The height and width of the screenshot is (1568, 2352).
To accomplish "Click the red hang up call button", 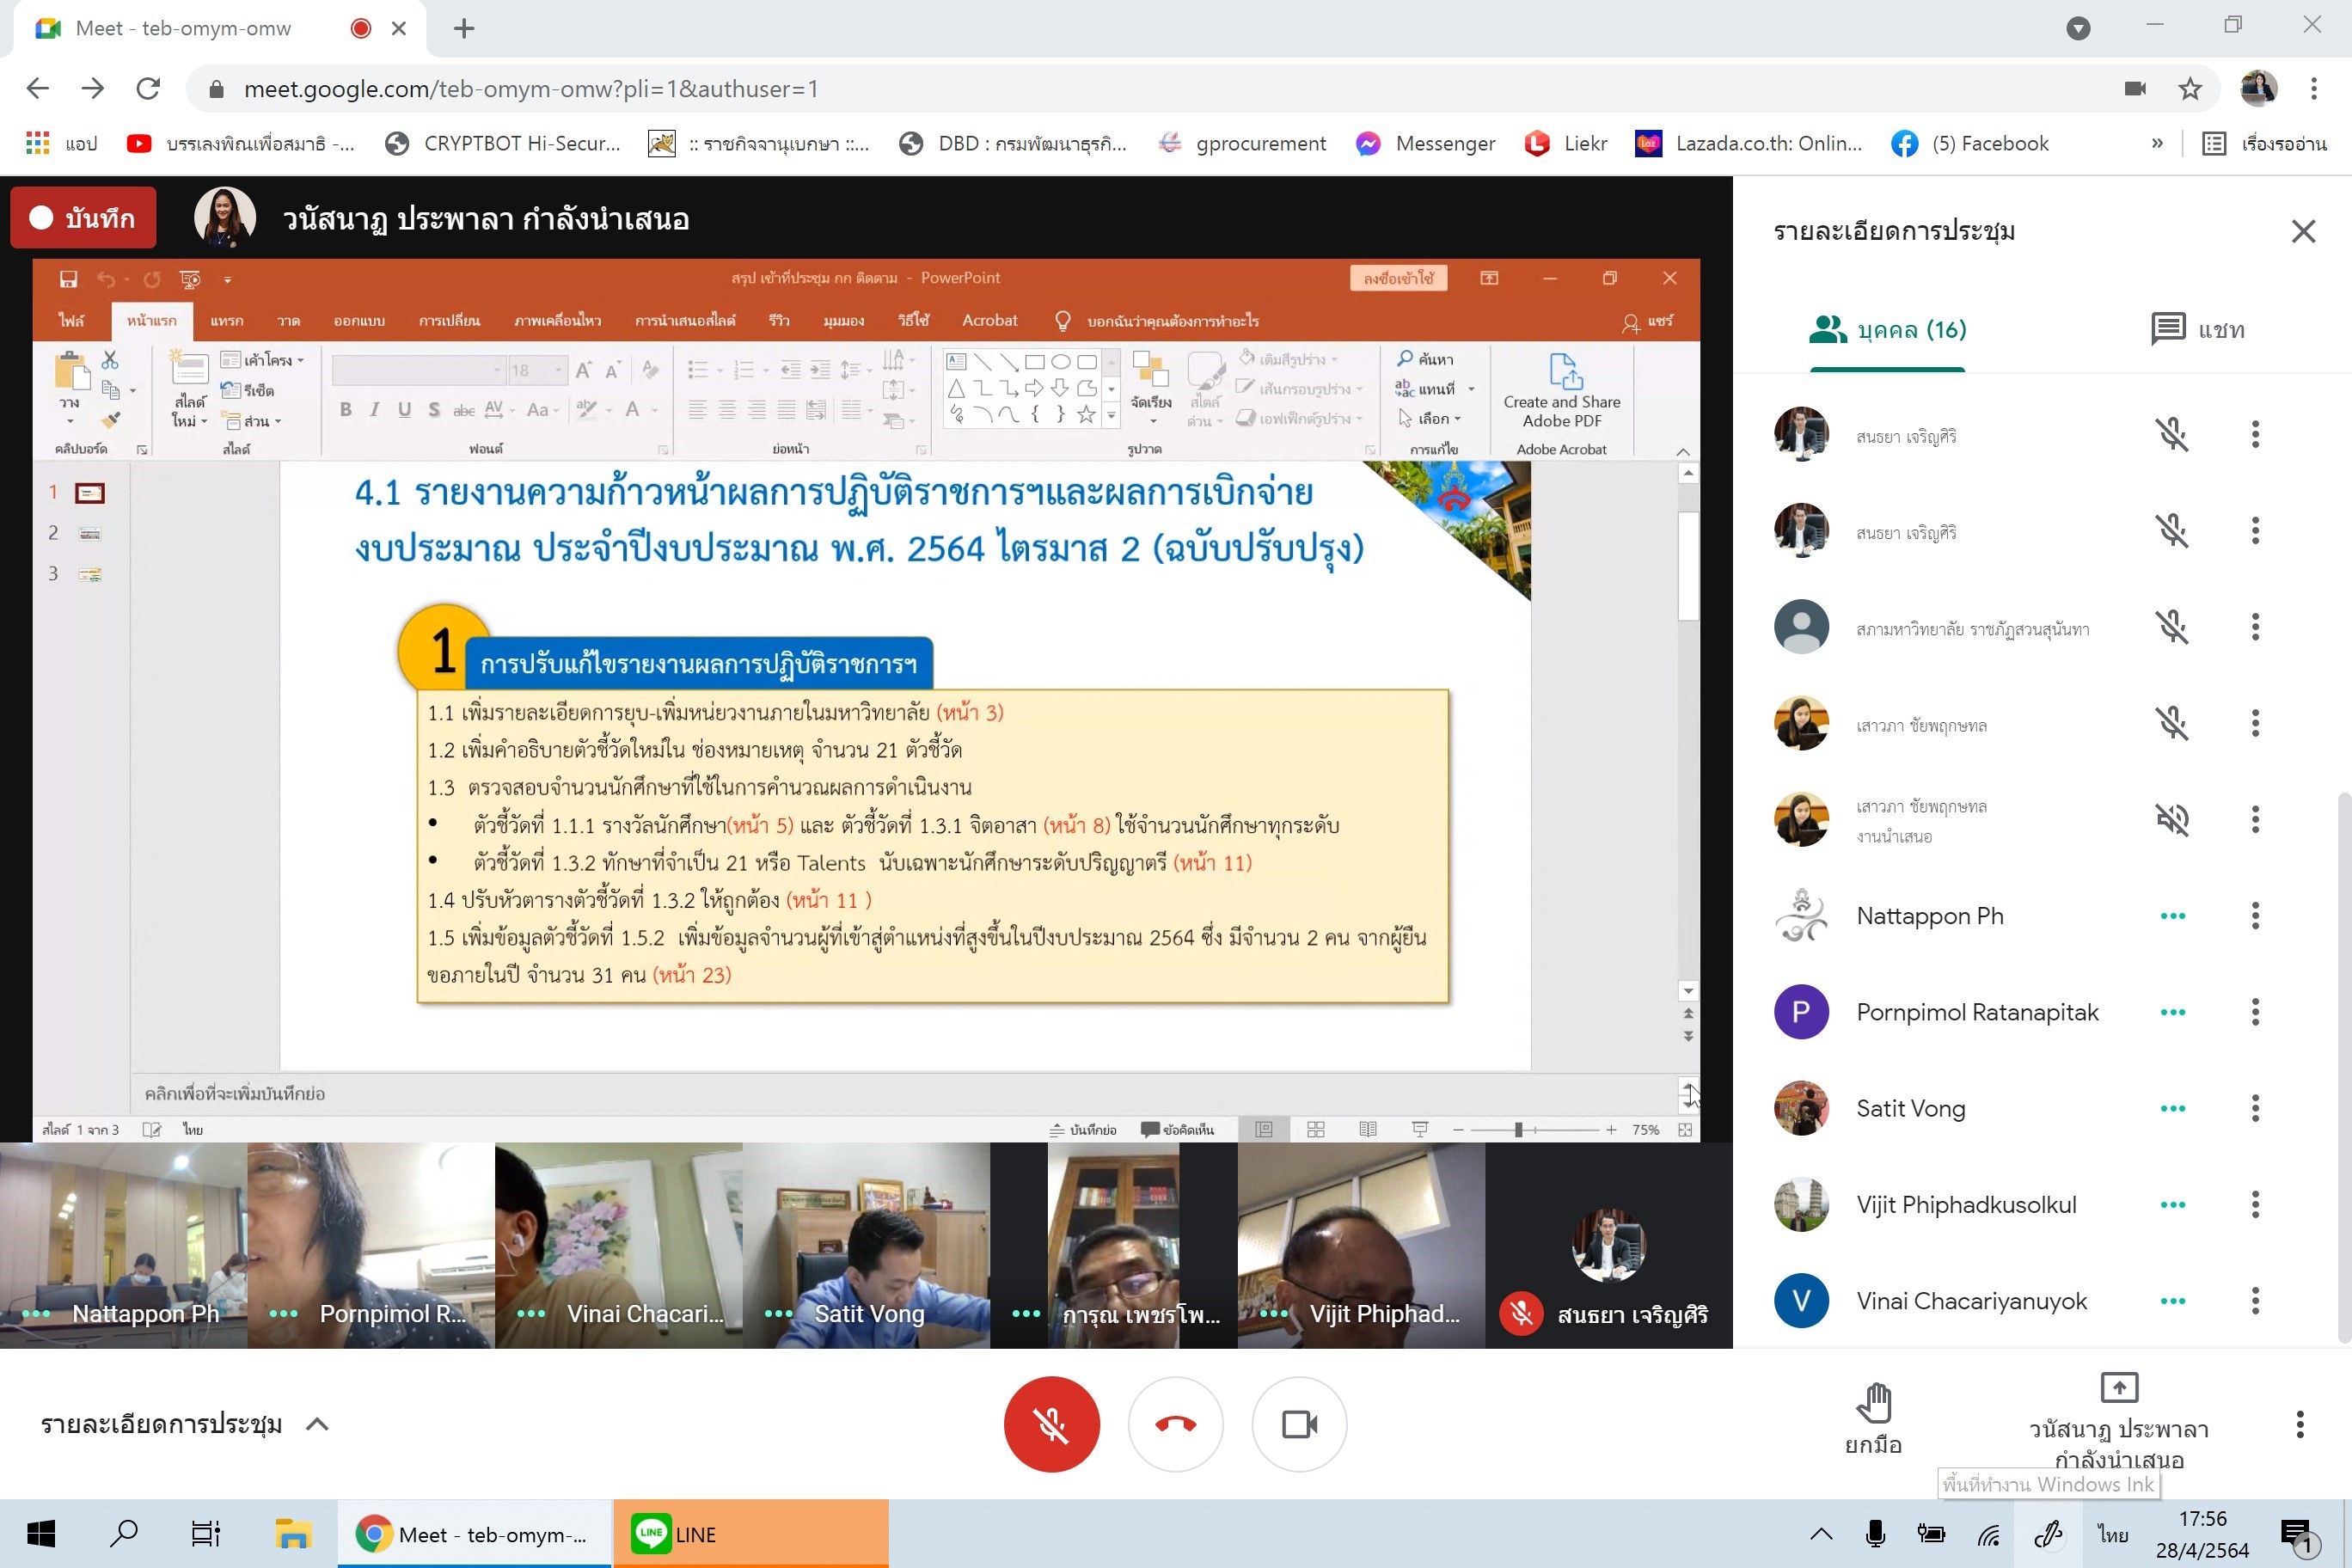I will point(1175,1424).
